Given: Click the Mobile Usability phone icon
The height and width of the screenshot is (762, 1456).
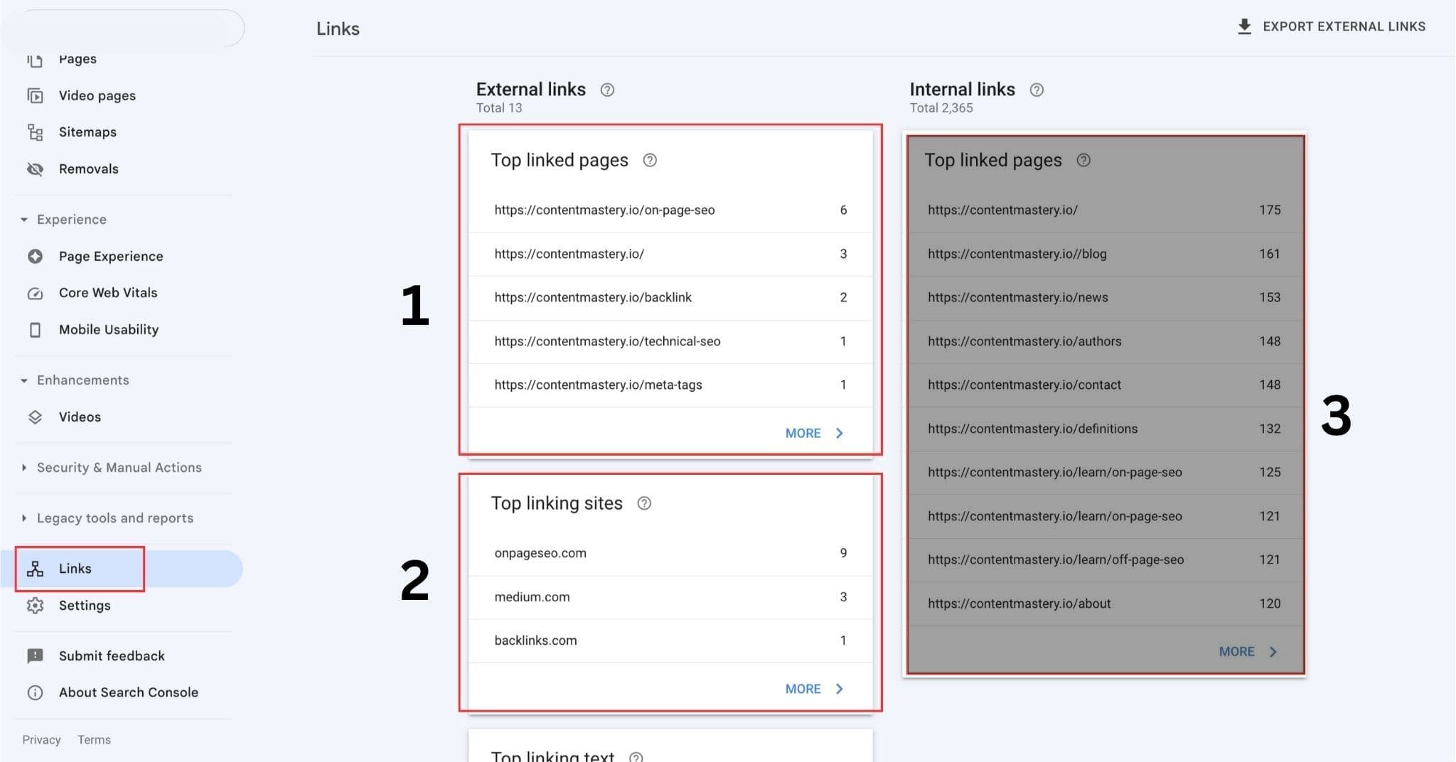Looking at the screenshot, I should click(35, 330).
